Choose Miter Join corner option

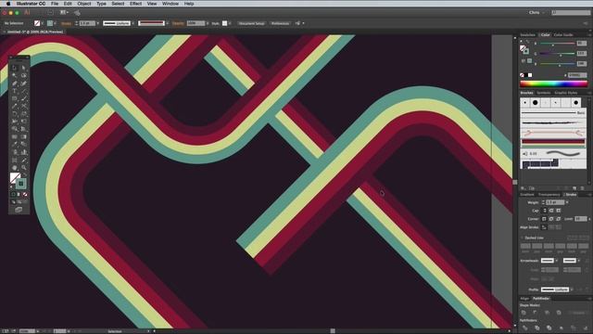544,219
